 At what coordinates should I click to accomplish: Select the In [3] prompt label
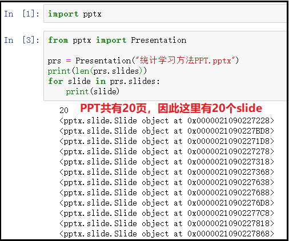[22, 40]
